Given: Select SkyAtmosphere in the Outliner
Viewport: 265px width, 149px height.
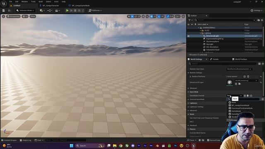Looking at the screenshot, I should click(x=212, y=41).
